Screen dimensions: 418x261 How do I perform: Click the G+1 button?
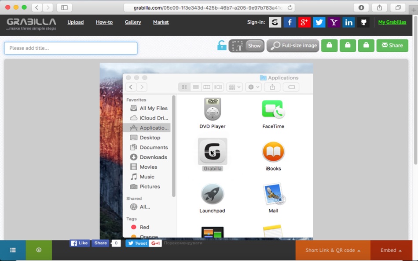click(155, 243)
